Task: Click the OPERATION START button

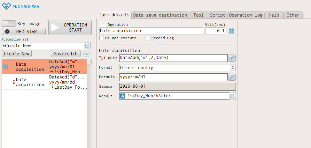Action: point(70,28)
